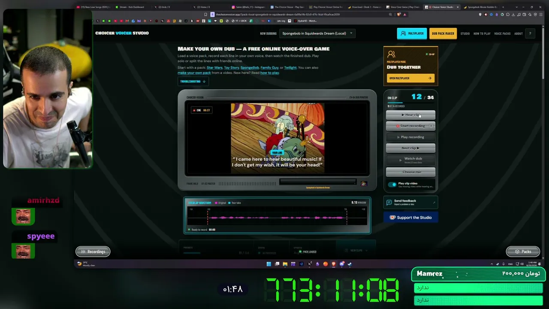Expand the Troubleshooting section
549x309 pixels.
pyautogui.click(x=193, y=81)
